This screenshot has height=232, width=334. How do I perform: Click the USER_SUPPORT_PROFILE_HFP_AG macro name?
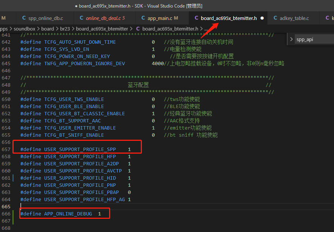pos(85,200)
